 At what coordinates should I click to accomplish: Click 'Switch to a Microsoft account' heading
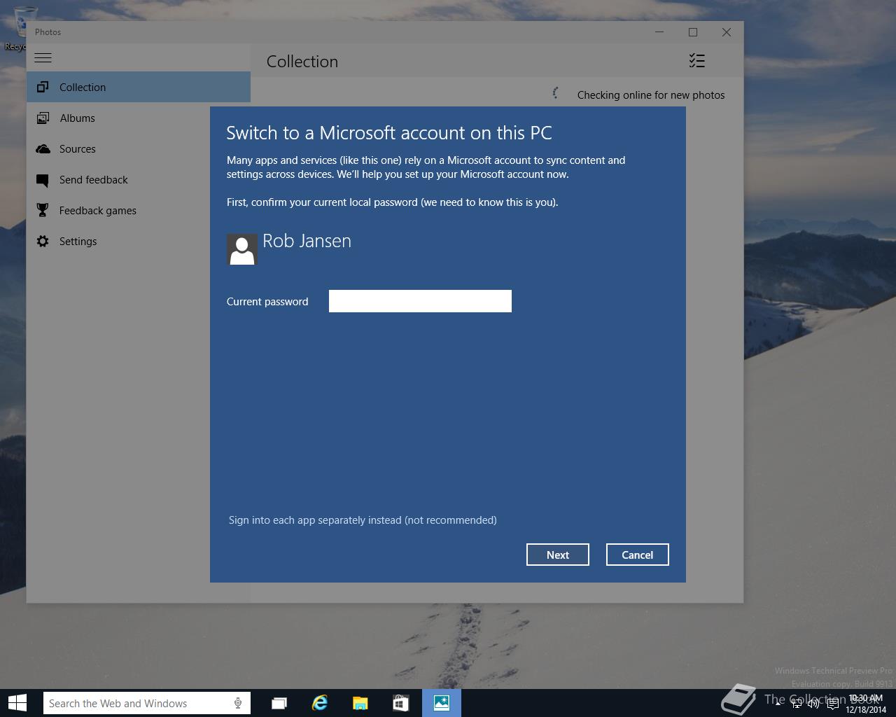coord(389,133)
